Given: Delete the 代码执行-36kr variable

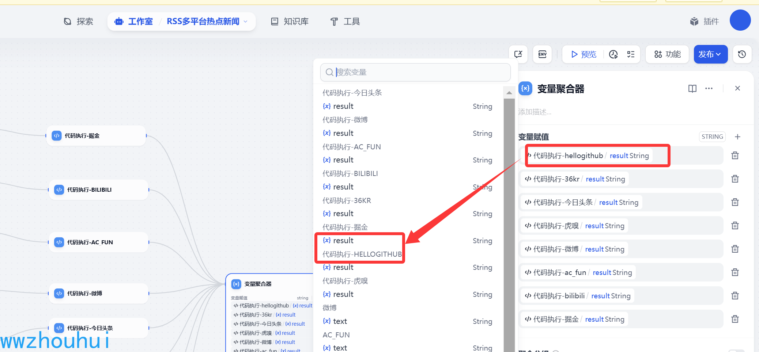Looking at the screenshot, I should click(x=735, y=179).
